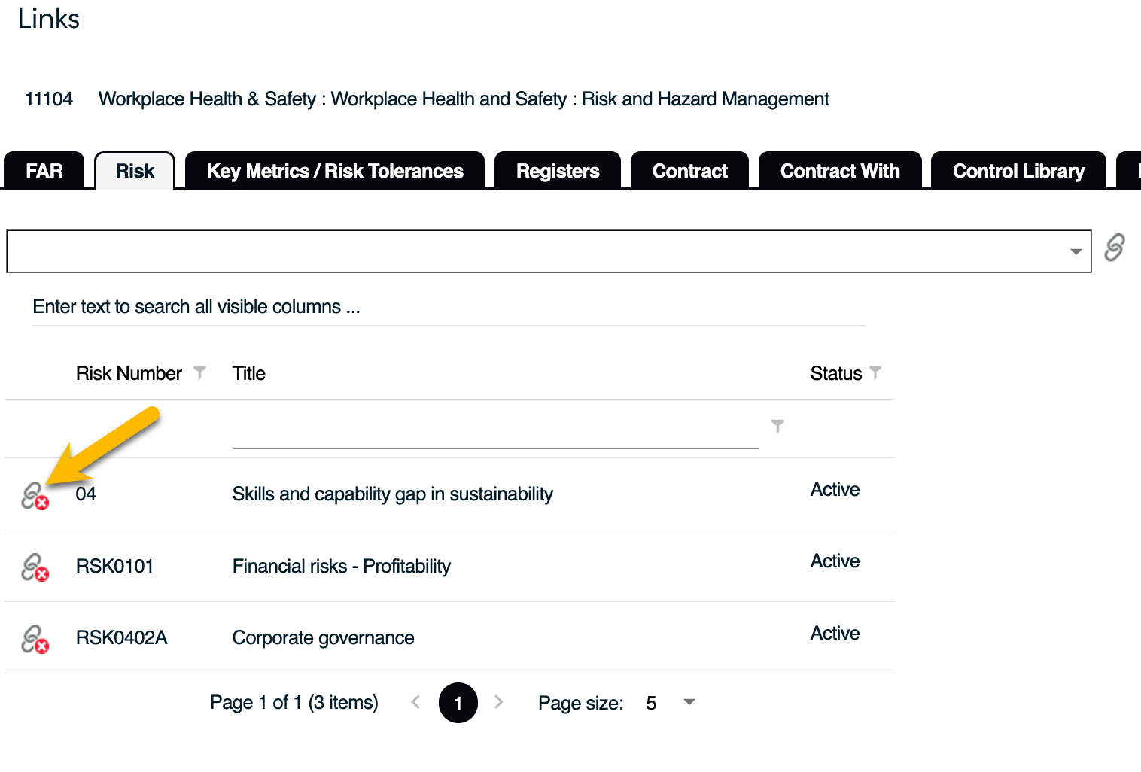Viewport: 1141px width, 772px height.
Task: Click the Title filter row funnel icon
Action: (777, 427)
